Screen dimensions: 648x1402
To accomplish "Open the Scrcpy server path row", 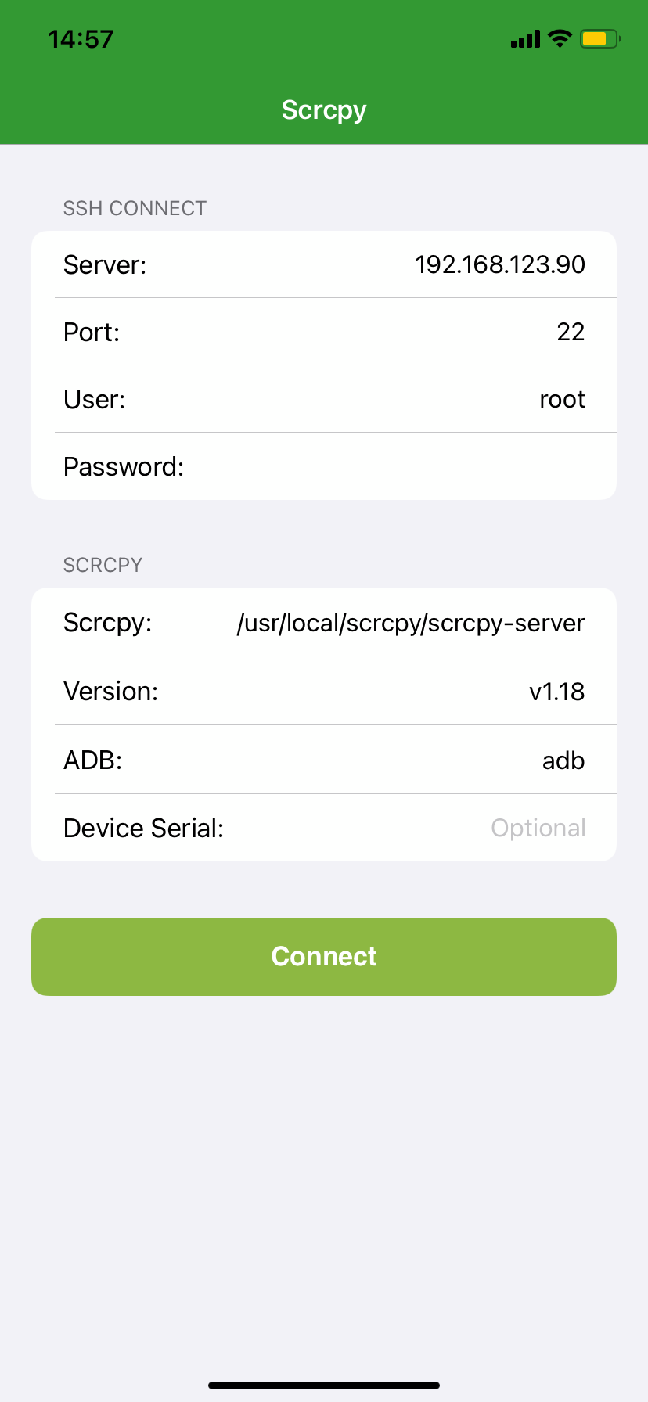I will click(324, 621).
